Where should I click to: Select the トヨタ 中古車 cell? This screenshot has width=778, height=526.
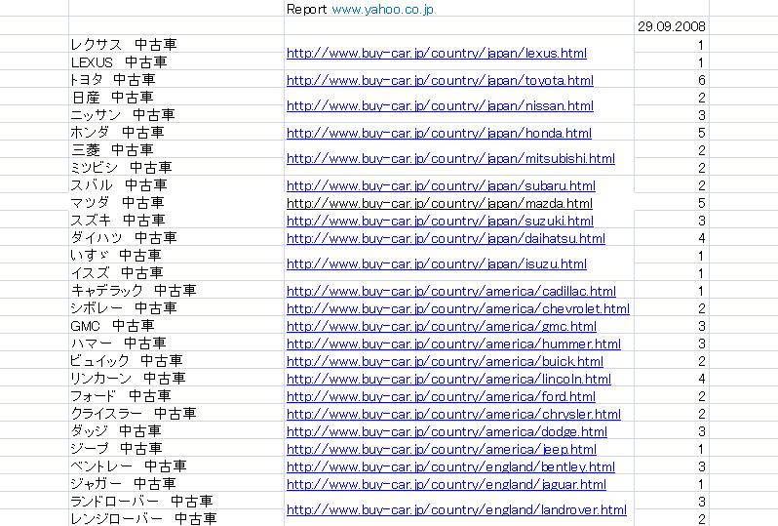(176, 79)
